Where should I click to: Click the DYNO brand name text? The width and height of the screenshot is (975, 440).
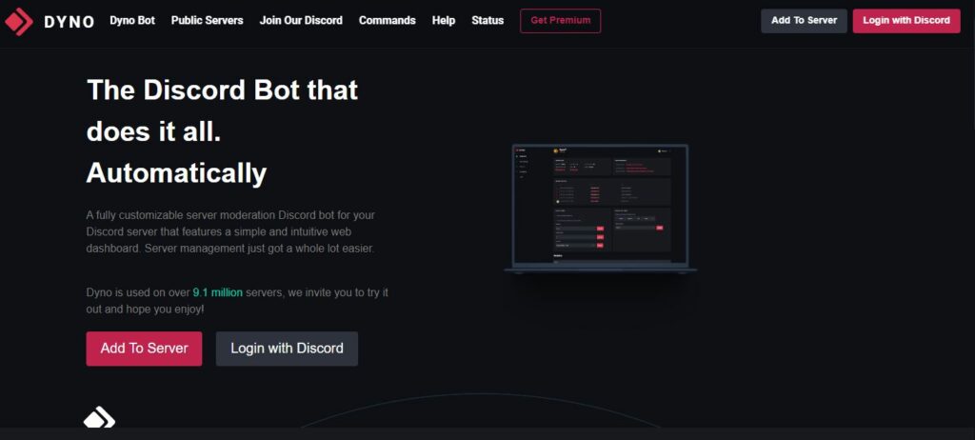[69, 22]
